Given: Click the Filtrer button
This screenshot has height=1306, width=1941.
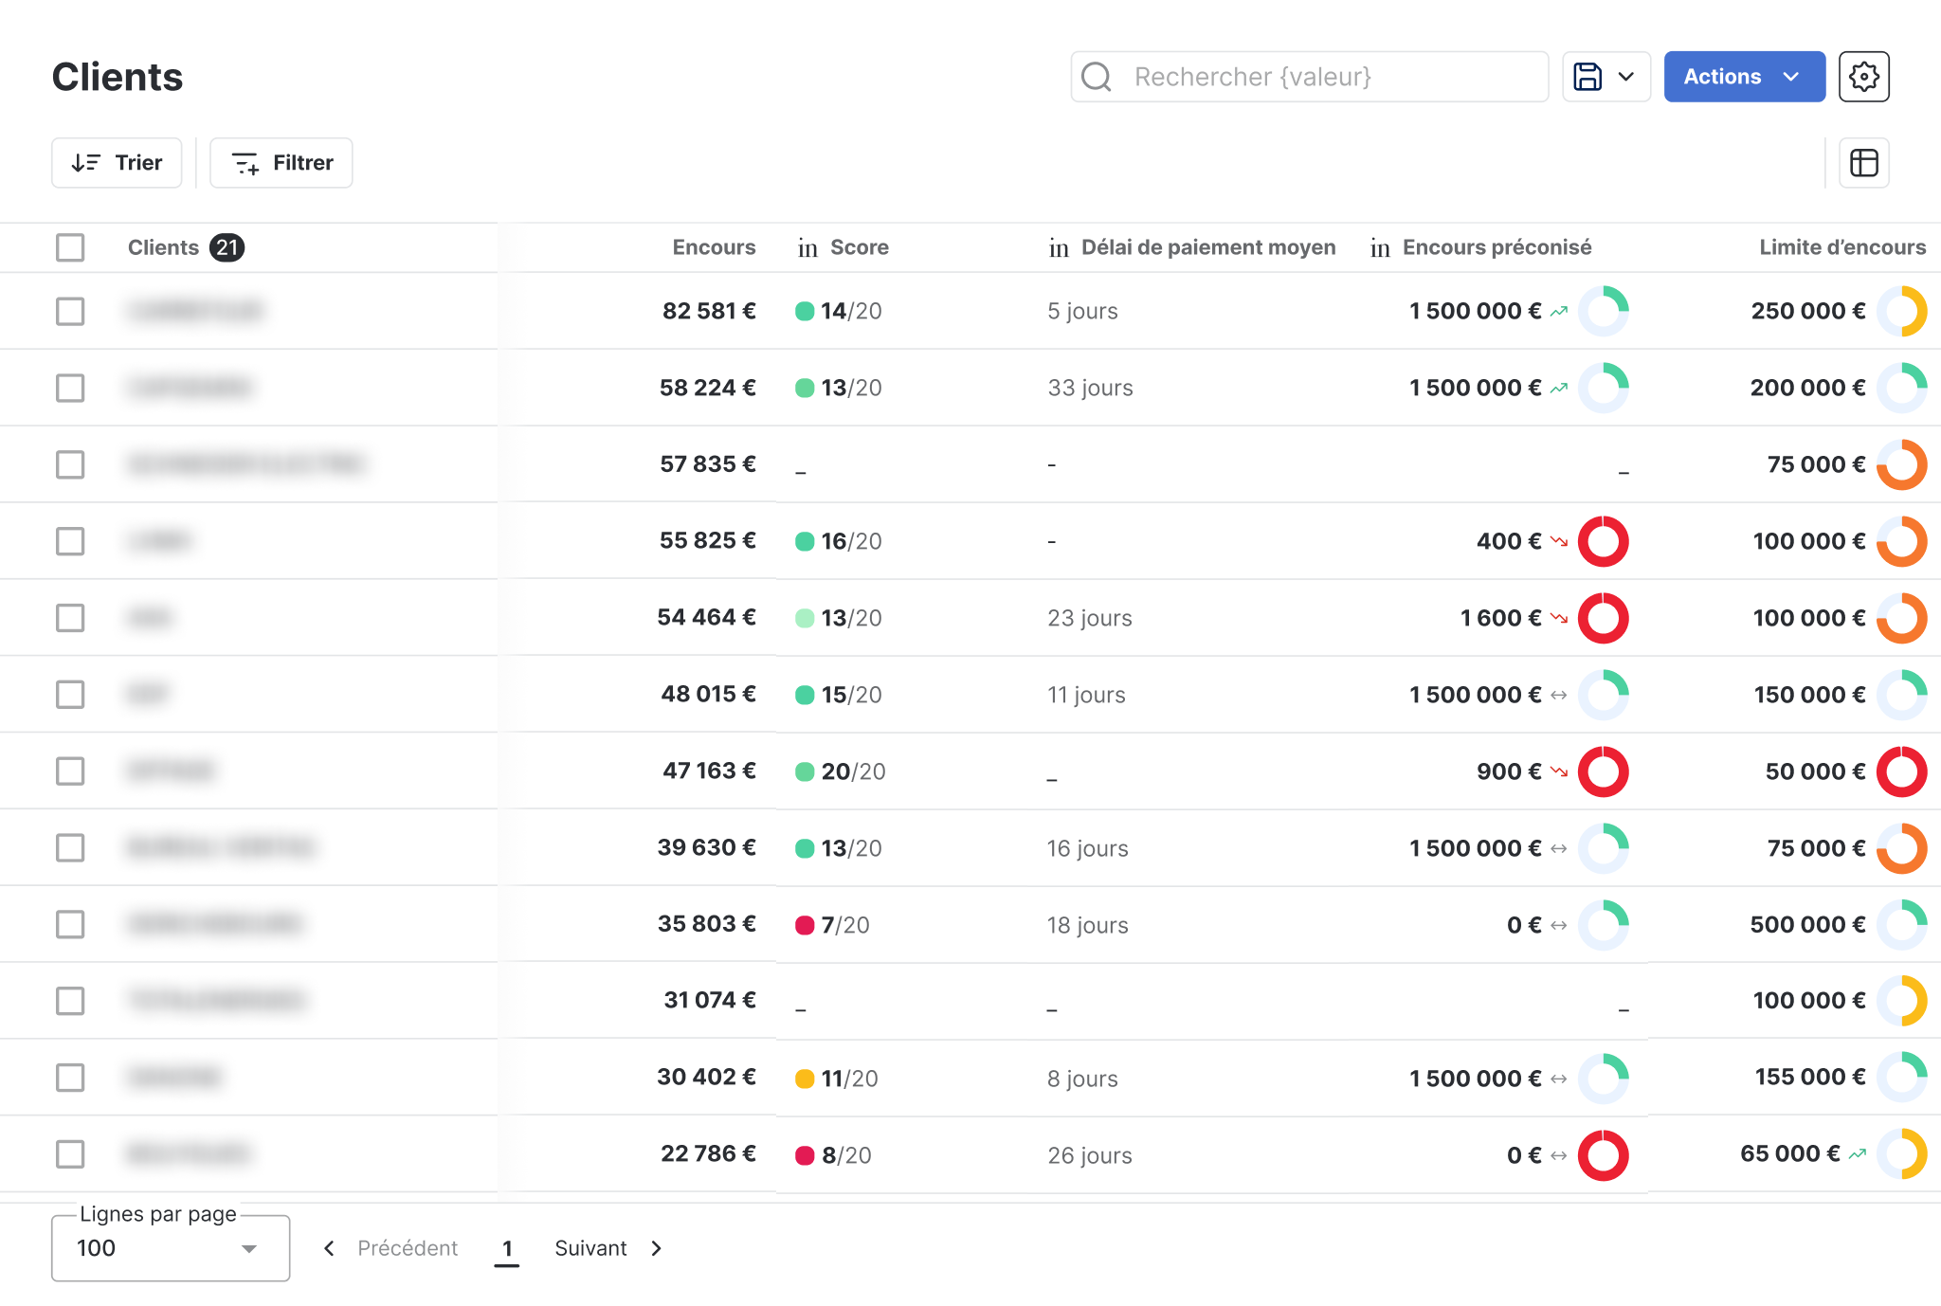Looking at the screenshot, I should click(x=281, y=162).
